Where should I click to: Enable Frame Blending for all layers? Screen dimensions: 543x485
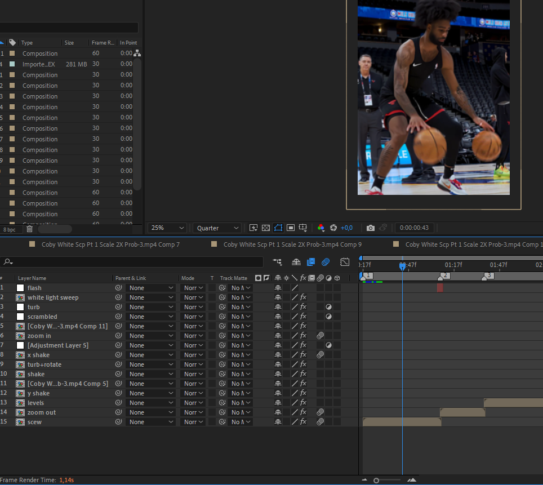tap(310, 262)
